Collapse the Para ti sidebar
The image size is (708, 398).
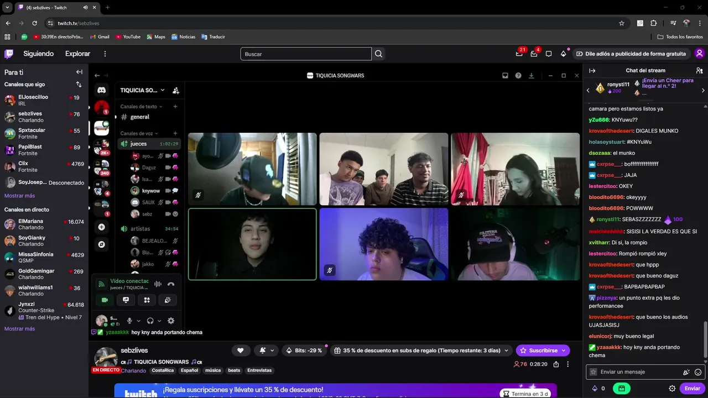pyautogui.click(x=79, y=72)
